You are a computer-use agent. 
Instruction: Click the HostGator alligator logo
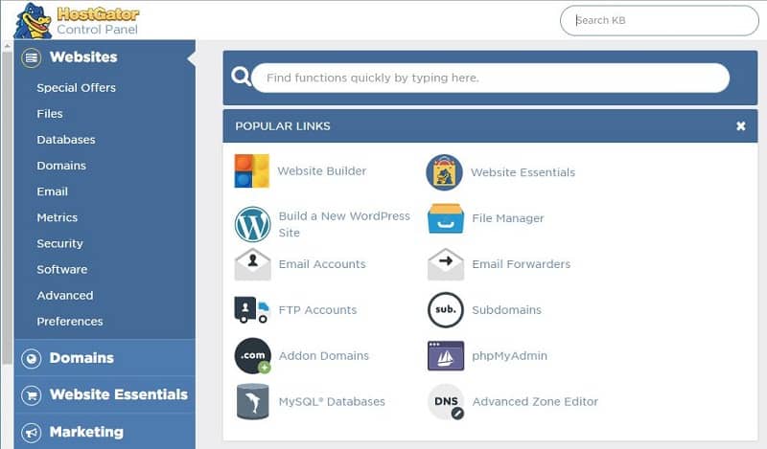[x=33, y=20]
